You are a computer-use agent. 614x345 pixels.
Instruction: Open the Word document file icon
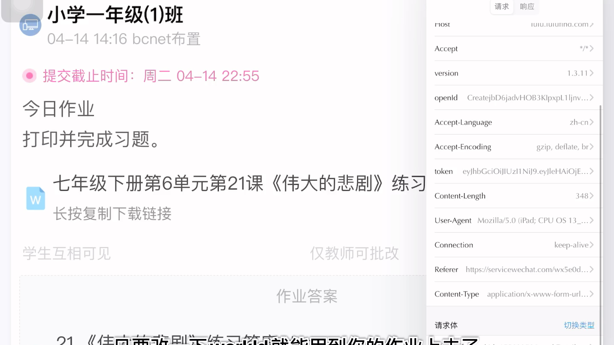tap(35, 198)
